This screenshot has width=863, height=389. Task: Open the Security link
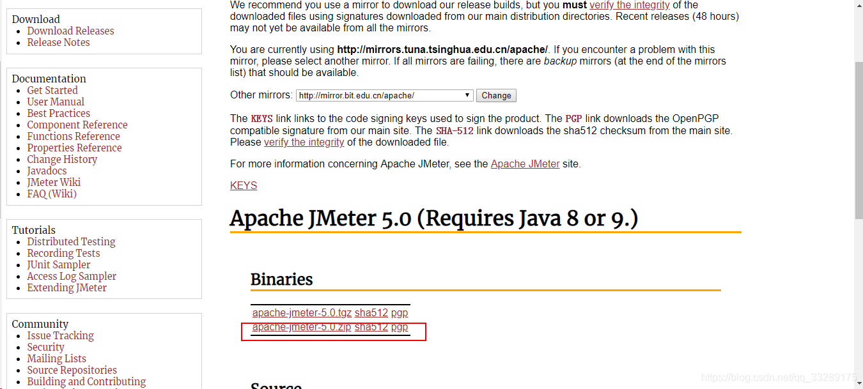point(45,347)
